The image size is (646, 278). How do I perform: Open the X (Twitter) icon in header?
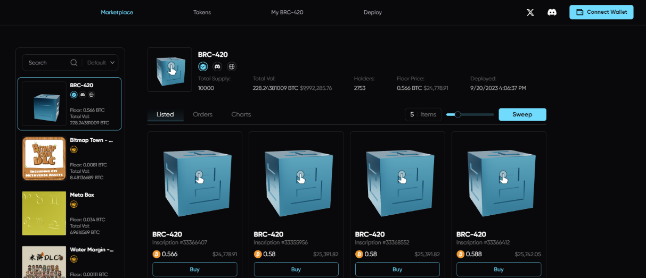[530, 12]
